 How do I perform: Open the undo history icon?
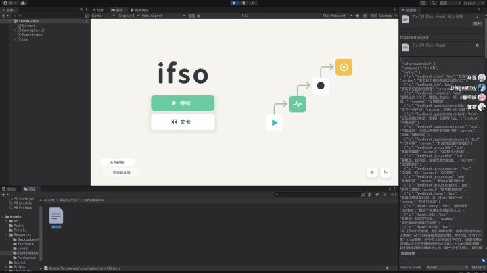[423, 3]
